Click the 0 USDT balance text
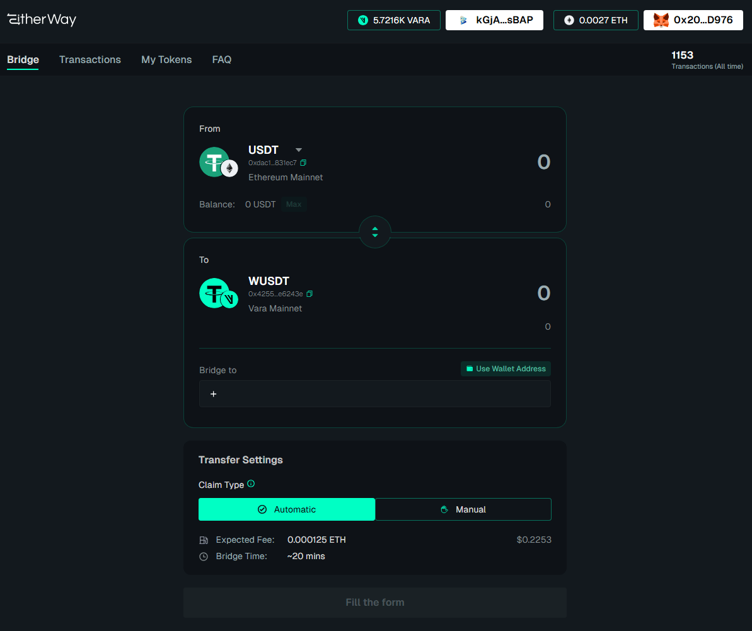Screen dimensions: 752x631 click(x=260, y=204)
